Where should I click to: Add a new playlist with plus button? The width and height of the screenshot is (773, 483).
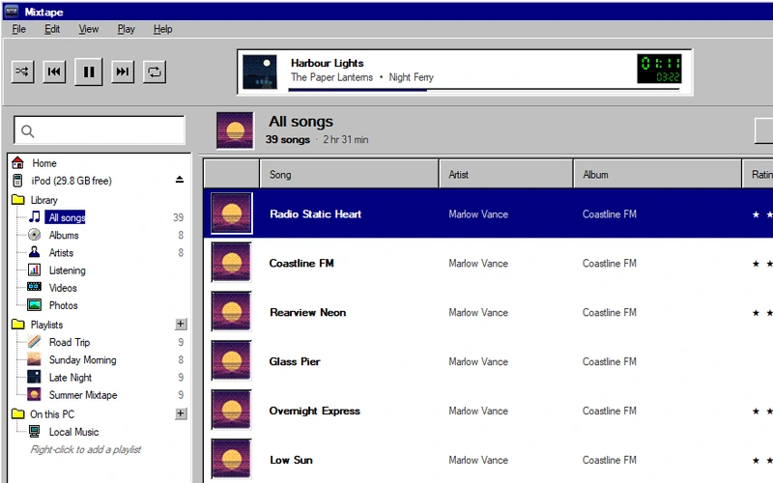[181, 324]
